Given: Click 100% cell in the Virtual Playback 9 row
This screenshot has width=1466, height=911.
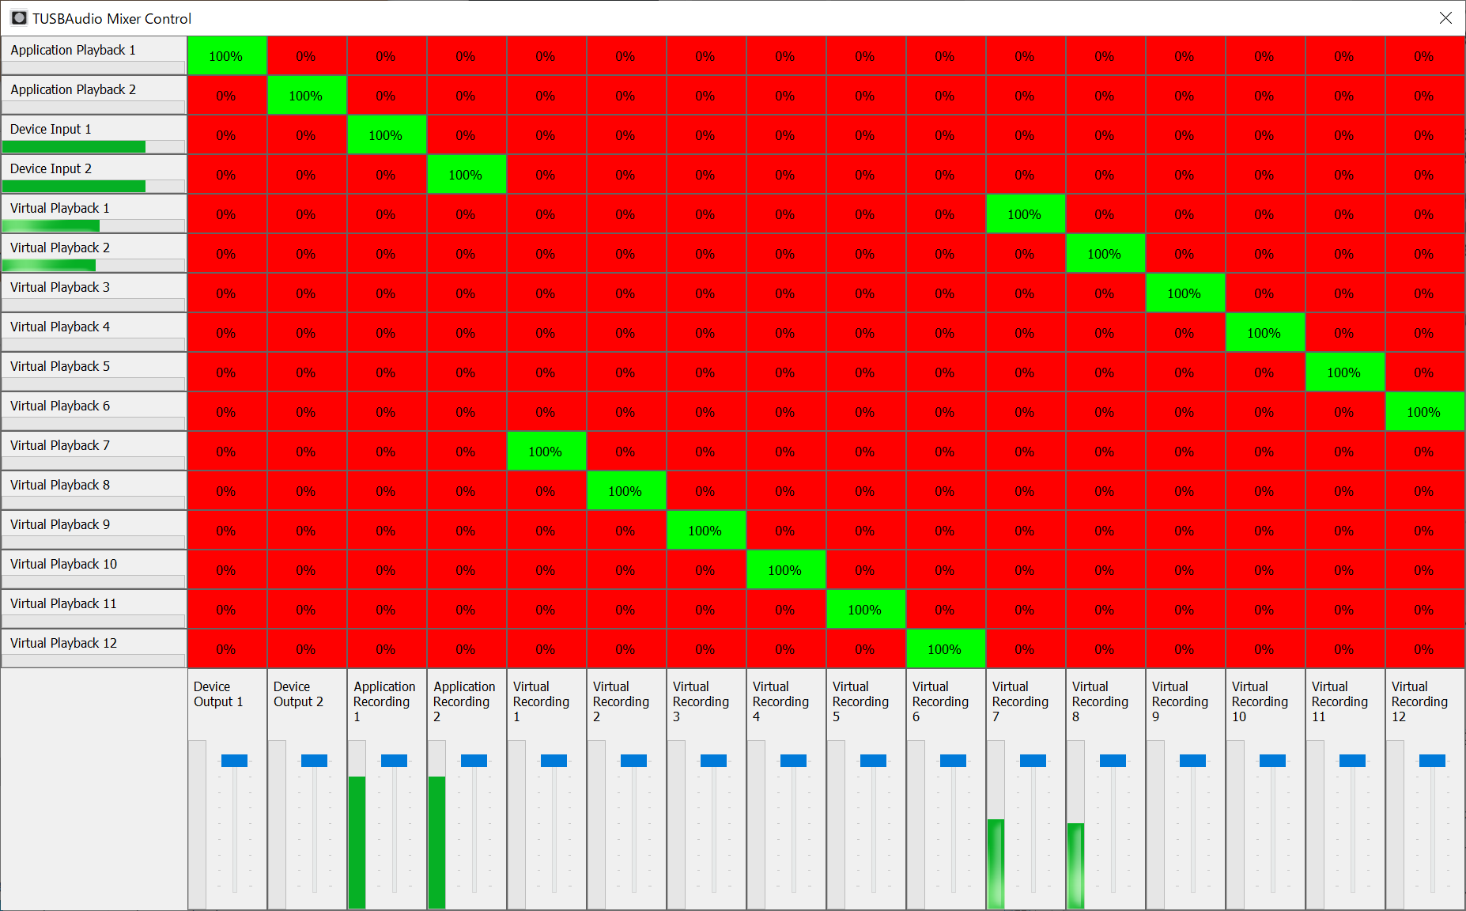Looking at the screenshot, I should pos(706,530).
